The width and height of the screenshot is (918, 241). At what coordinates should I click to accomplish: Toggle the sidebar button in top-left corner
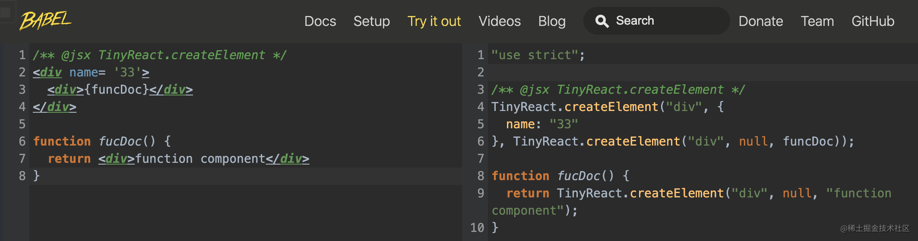(x=6, y=12)
